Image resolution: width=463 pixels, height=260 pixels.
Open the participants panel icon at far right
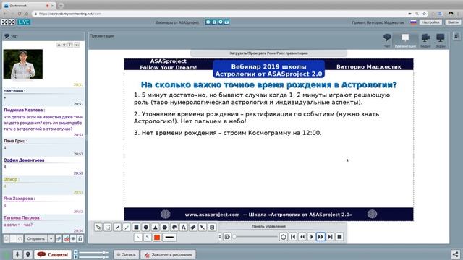456,36
